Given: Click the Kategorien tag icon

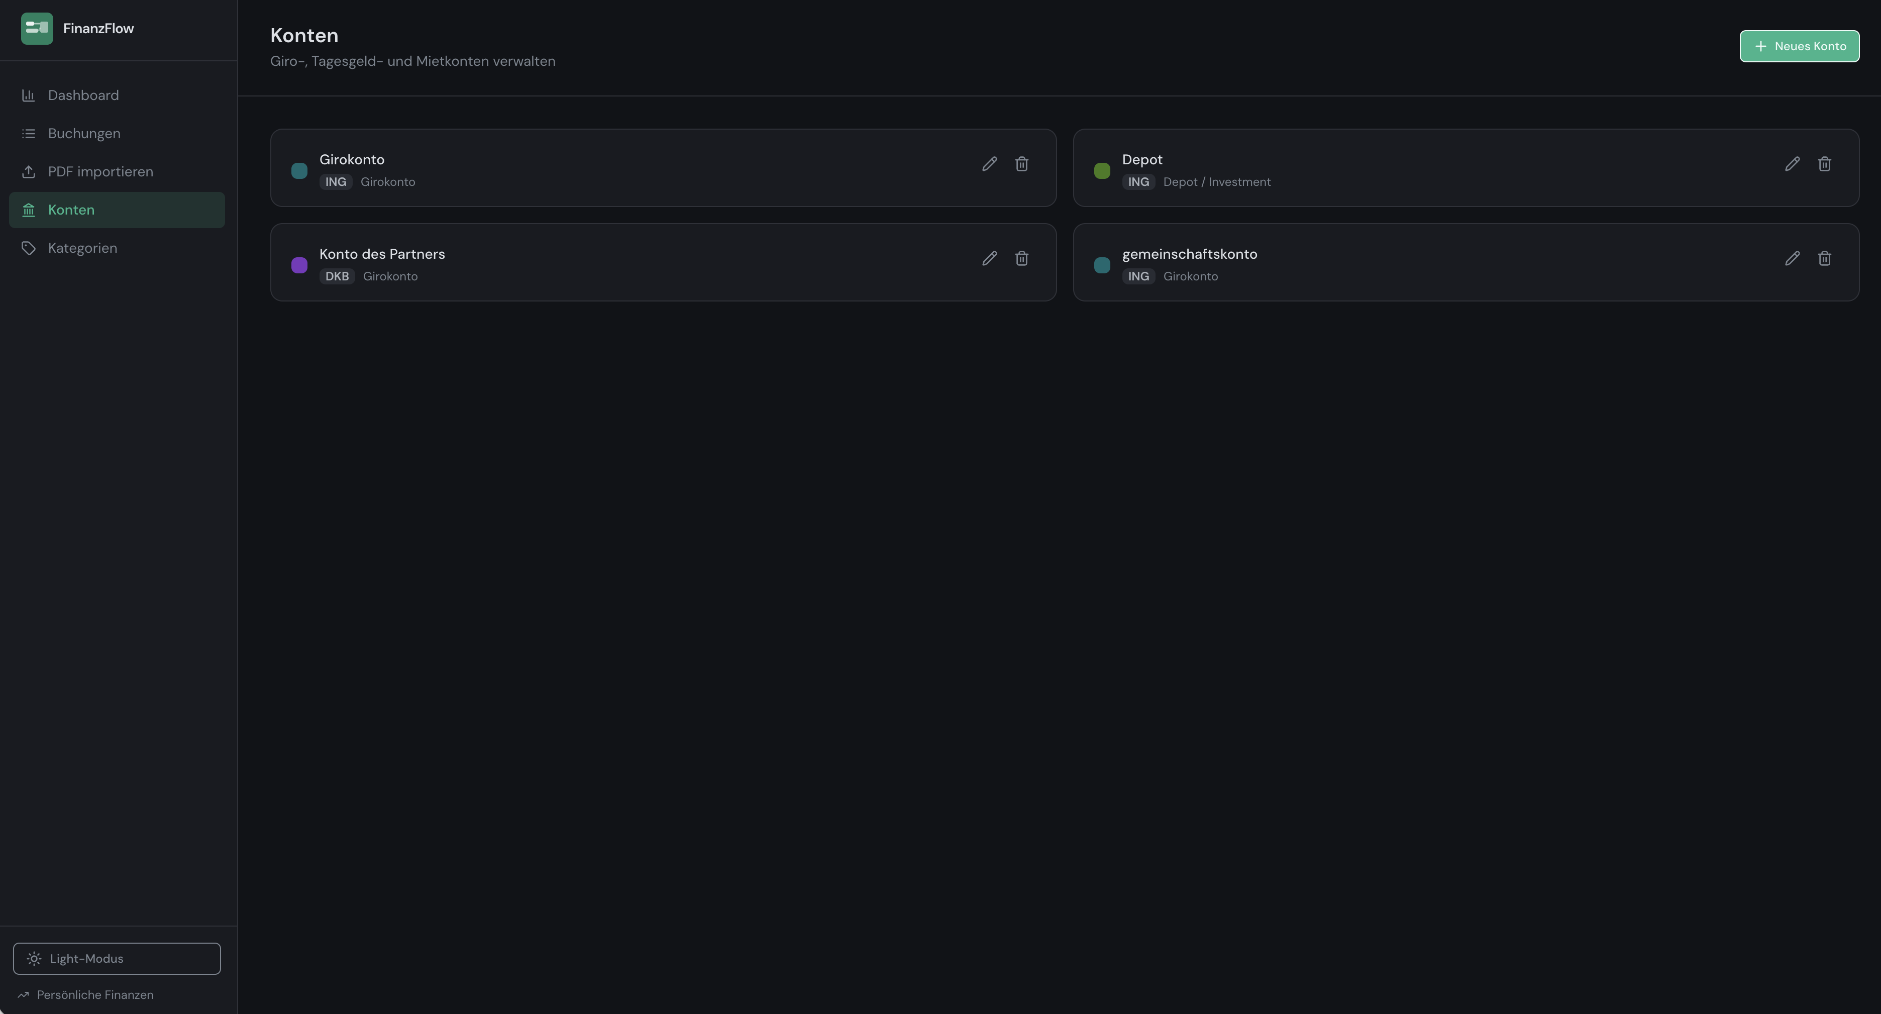Looking at the screenshot, I should [x=29, y=248].
